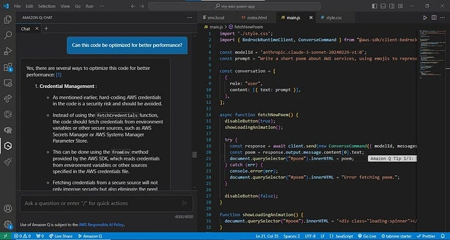Open Remote Explorer in activity bar

[8, 83]
